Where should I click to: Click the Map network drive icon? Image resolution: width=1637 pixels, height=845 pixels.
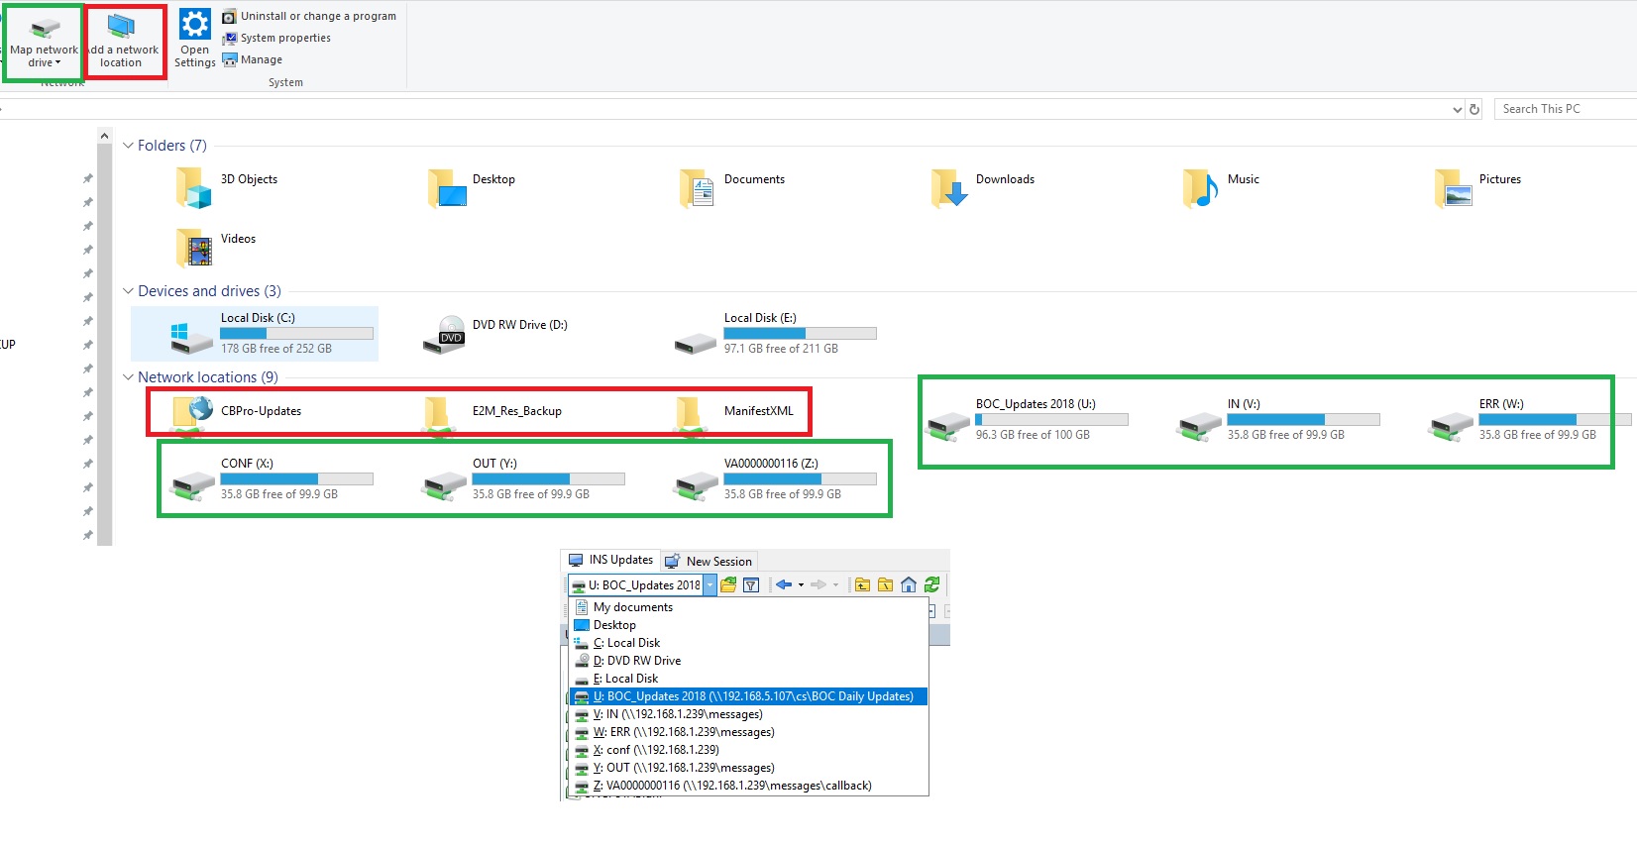44,28
